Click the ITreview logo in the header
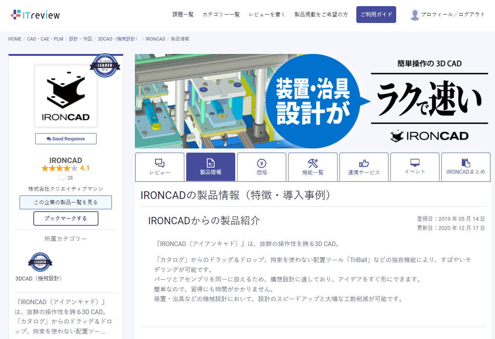Image resolution: width=495 pixels, height=339 pixels. pos(35,15)
